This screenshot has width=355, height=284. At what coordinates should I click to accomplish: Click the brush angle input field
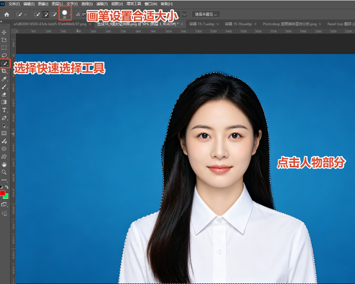[x=83, y=14]
